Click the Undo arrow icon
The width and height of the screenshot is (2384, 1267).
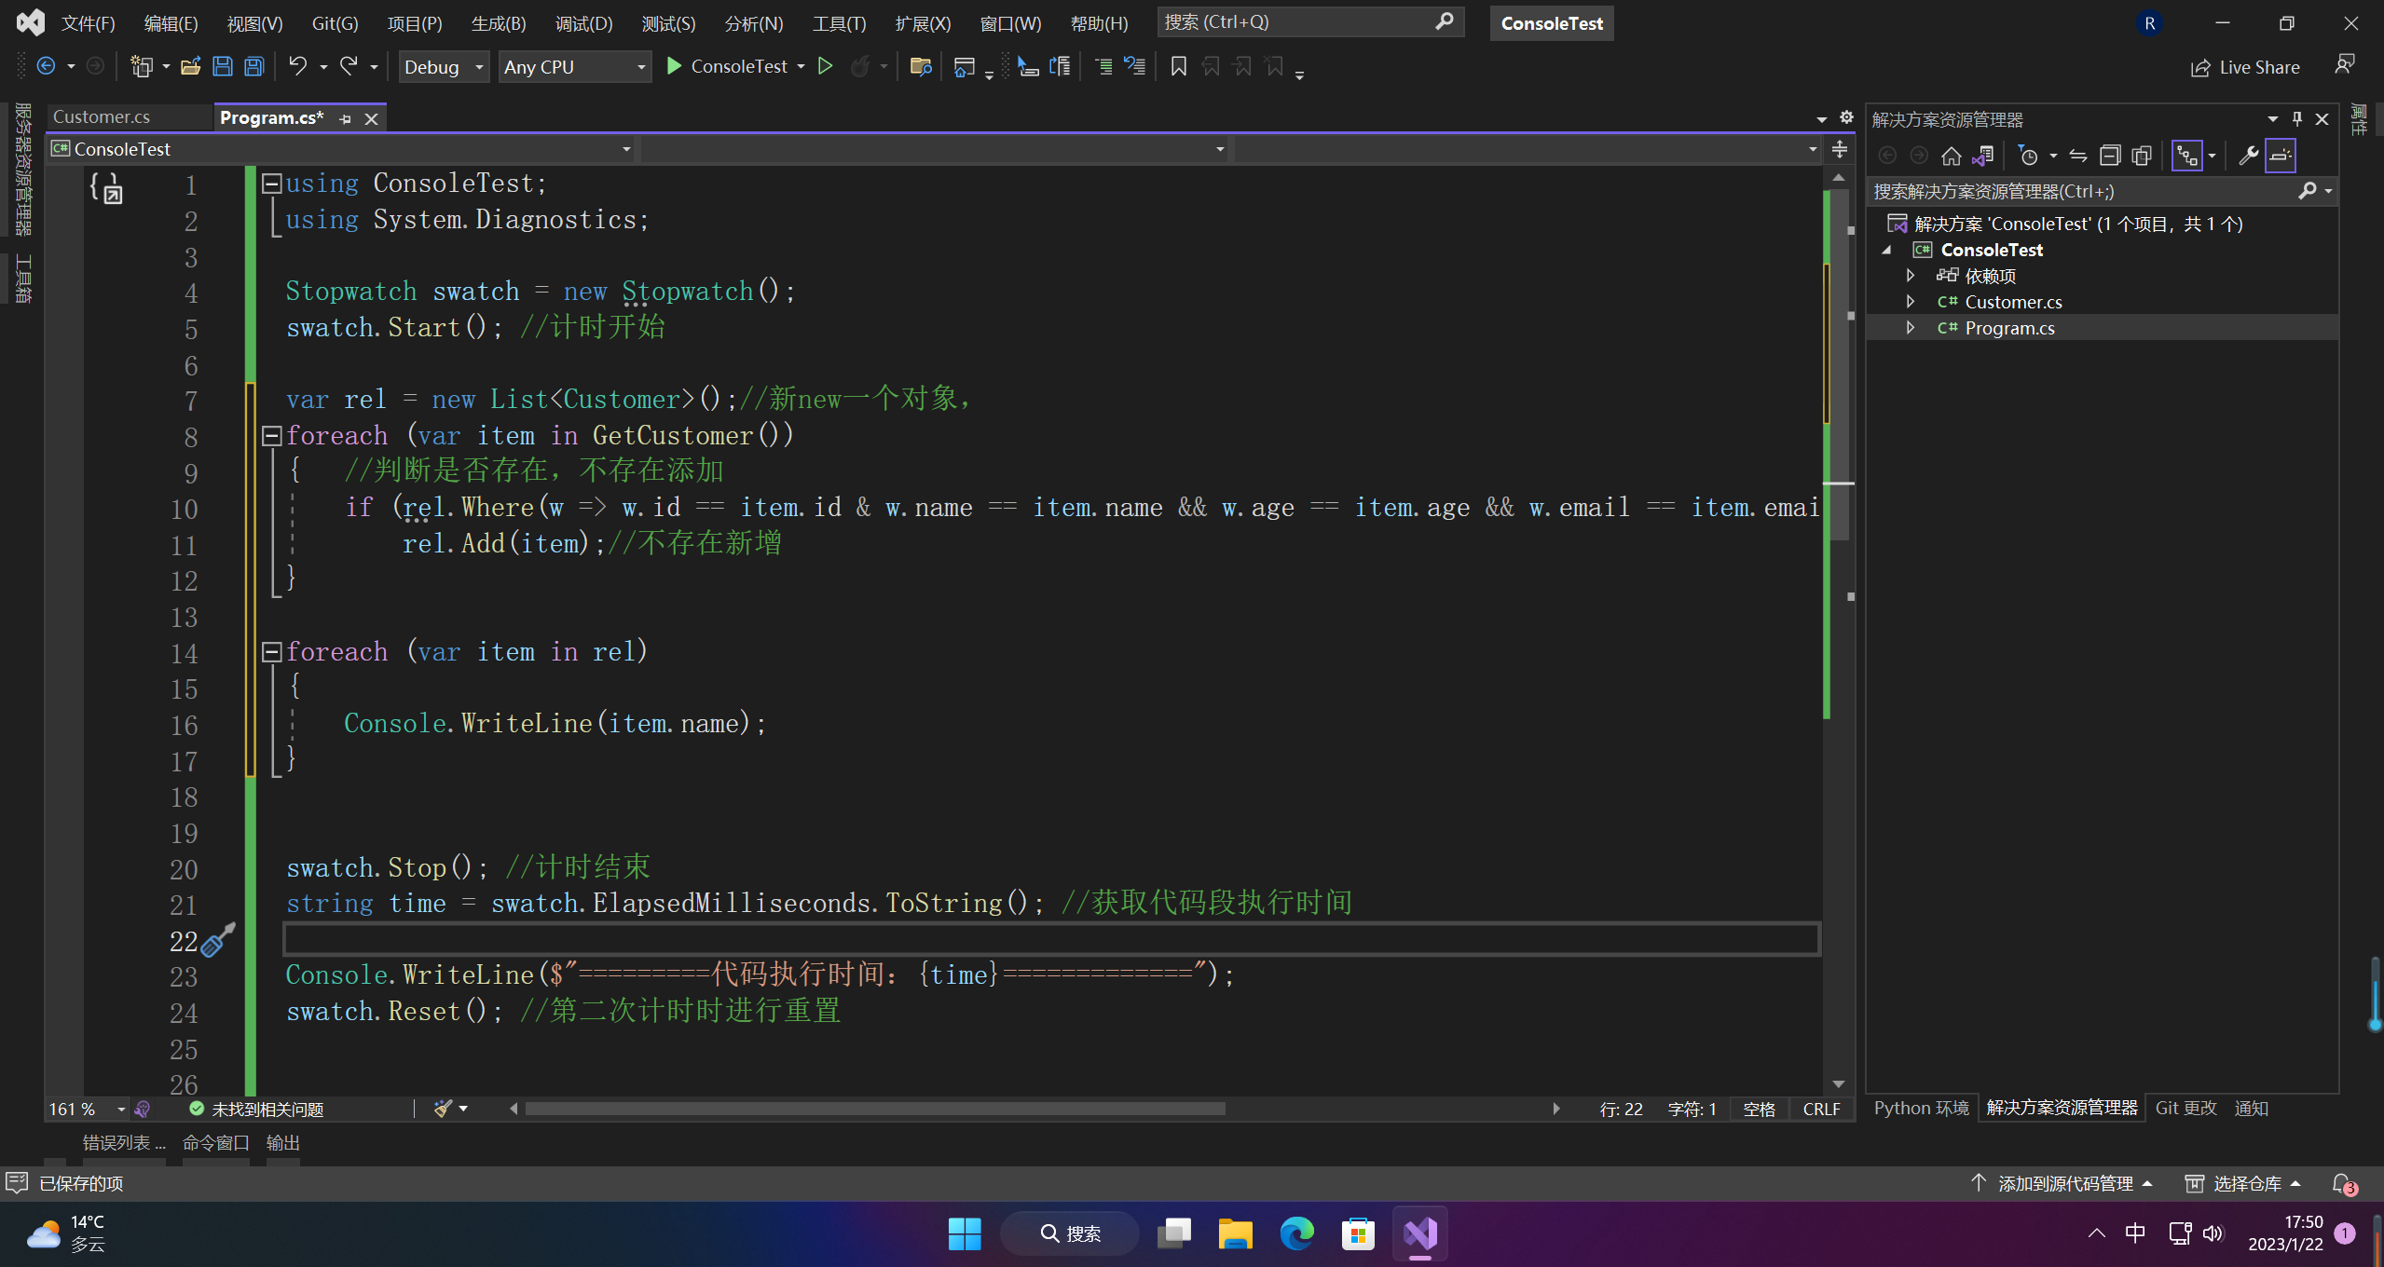pos(297,66)
